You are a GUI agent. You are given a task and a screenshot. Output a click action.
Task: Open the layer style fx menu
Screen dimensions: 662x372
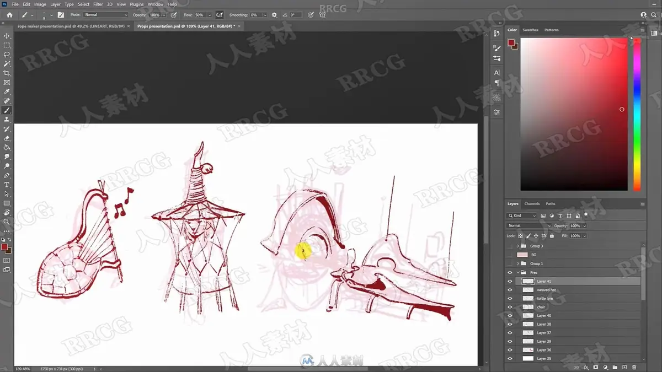pos(586,367)
